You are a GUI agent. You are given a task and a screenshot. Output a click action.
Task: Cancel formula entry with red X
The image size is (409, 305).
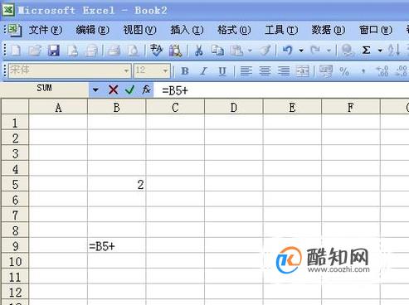point(114,90)
